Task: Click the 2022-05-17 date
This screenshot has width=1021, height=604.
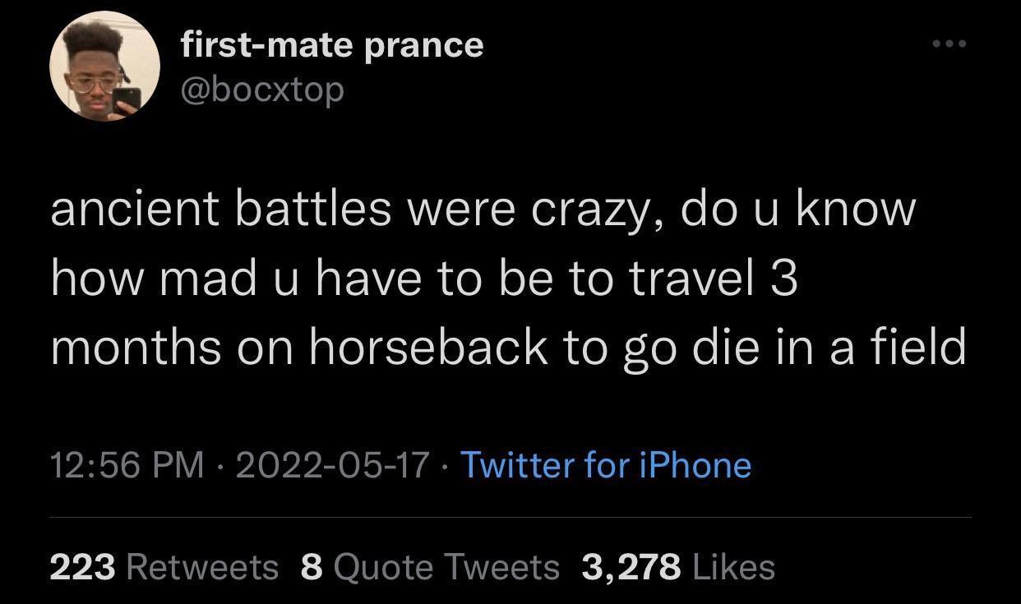Action: click(x=332, y=465)
